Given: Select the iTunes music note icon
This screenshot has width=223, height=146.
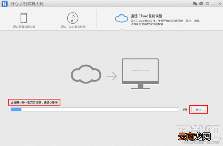Looking at the screenshot, I should tap(73, 18).
